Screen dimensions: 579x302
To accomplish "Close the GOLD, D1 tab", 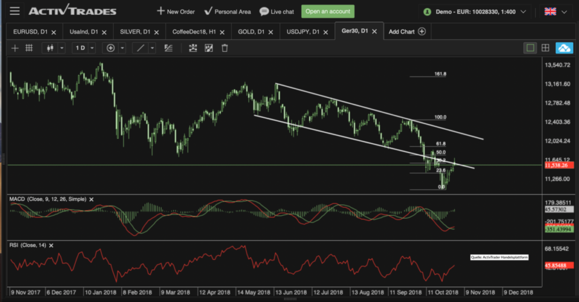I will tap(270, 32).
